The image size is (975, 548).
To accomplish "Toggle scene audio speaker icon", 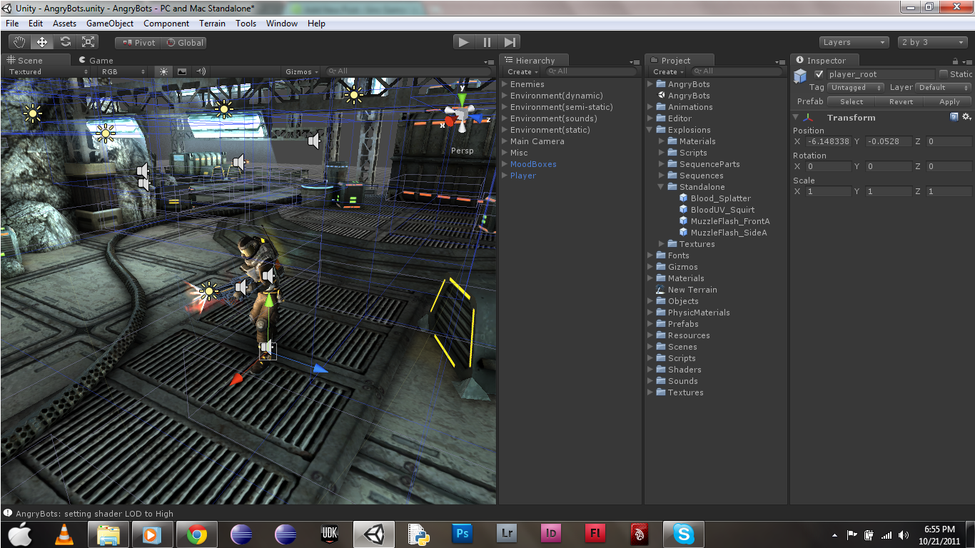I will (x=201, y=71).
